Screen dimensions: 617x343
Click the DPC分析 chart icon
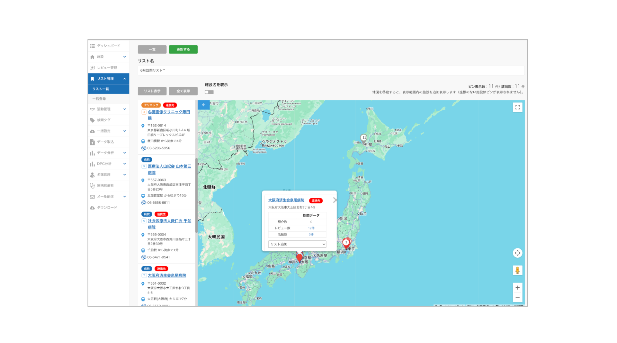(92, 164)
